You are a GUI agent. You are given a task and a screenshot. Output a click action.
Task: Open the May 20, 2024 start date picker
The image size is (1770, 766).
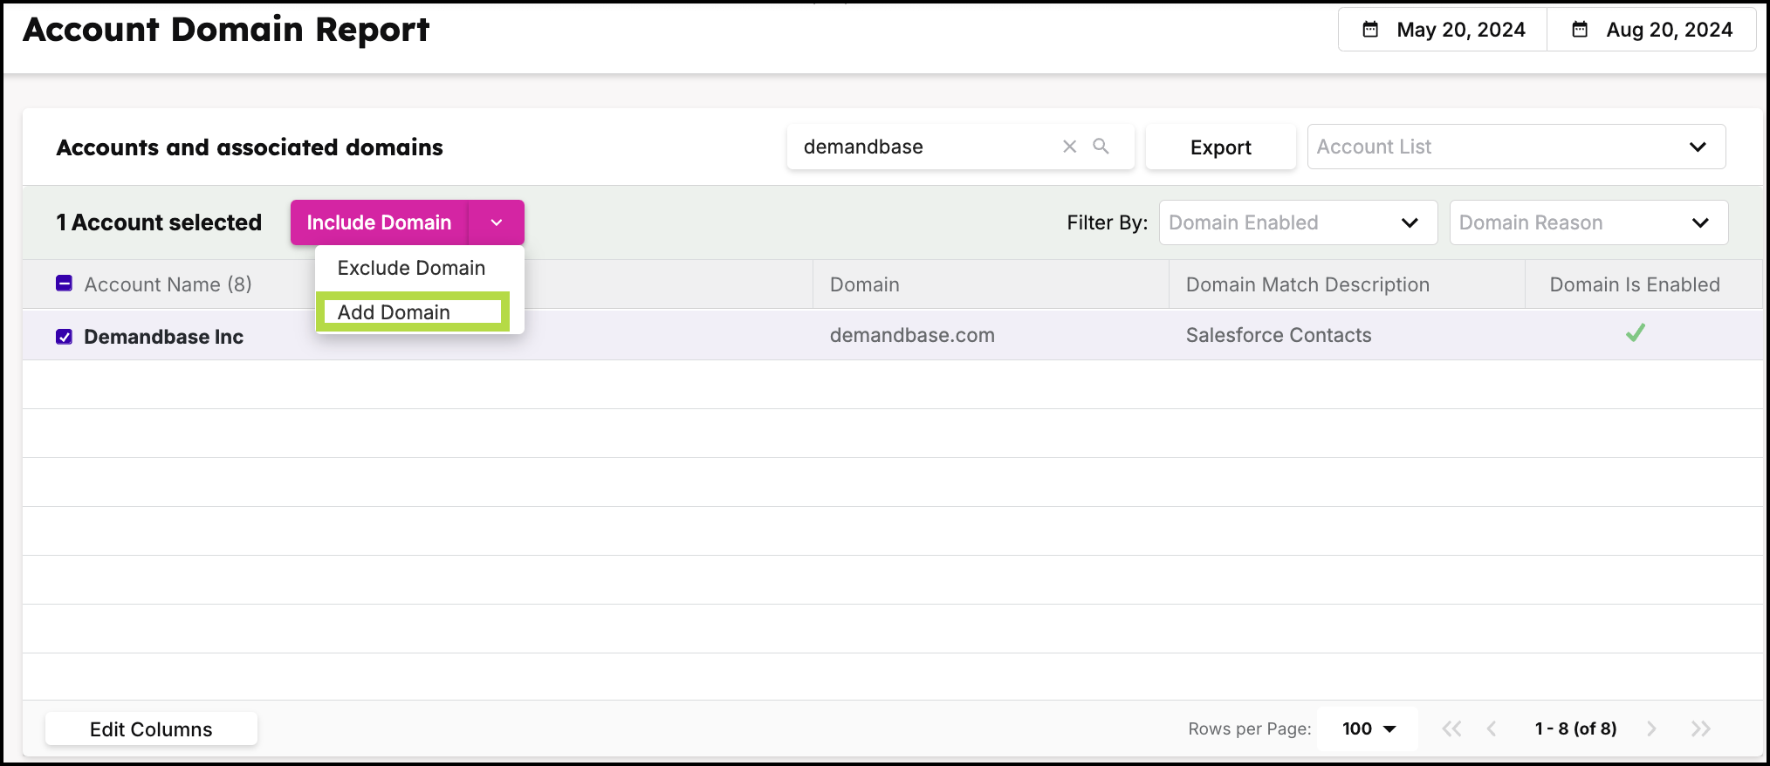point(1444,30)
